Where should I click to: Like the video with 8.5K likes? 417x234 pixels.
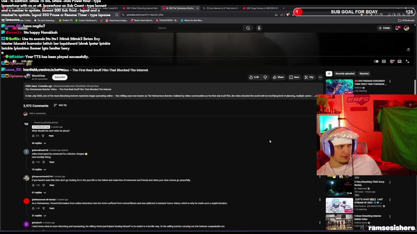[x=254, y=77]
